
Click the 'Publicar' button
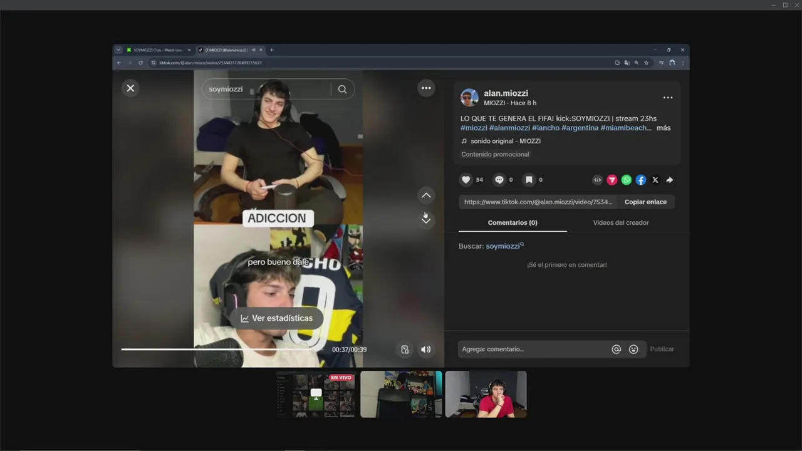pyautogui.click(x=662, y=349)
